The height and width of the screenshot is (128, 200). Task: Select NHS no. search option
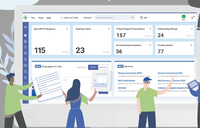pyautogui.click(x=103, y=67)
